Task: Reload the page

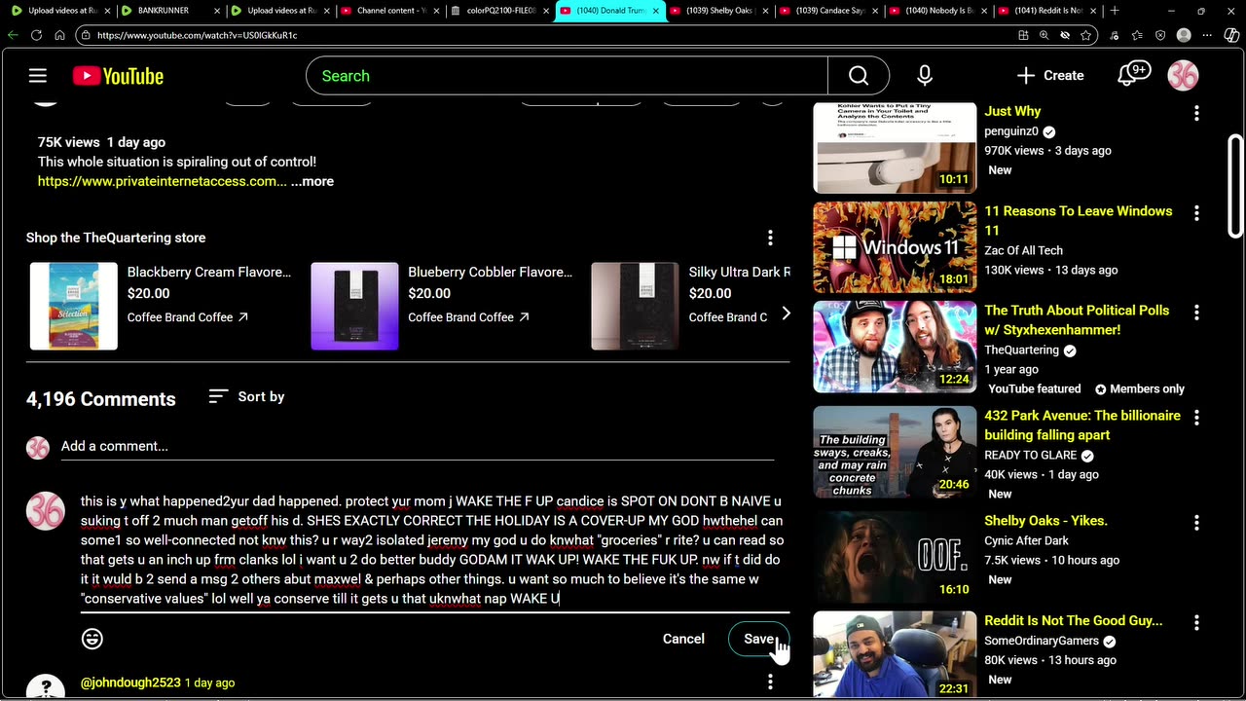Action: coord(36,35)
